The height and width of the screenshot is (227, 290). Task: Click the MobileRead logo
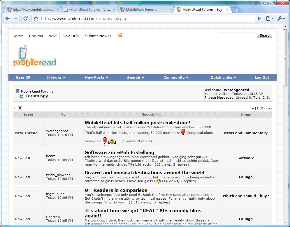click(x=34, y=56)
